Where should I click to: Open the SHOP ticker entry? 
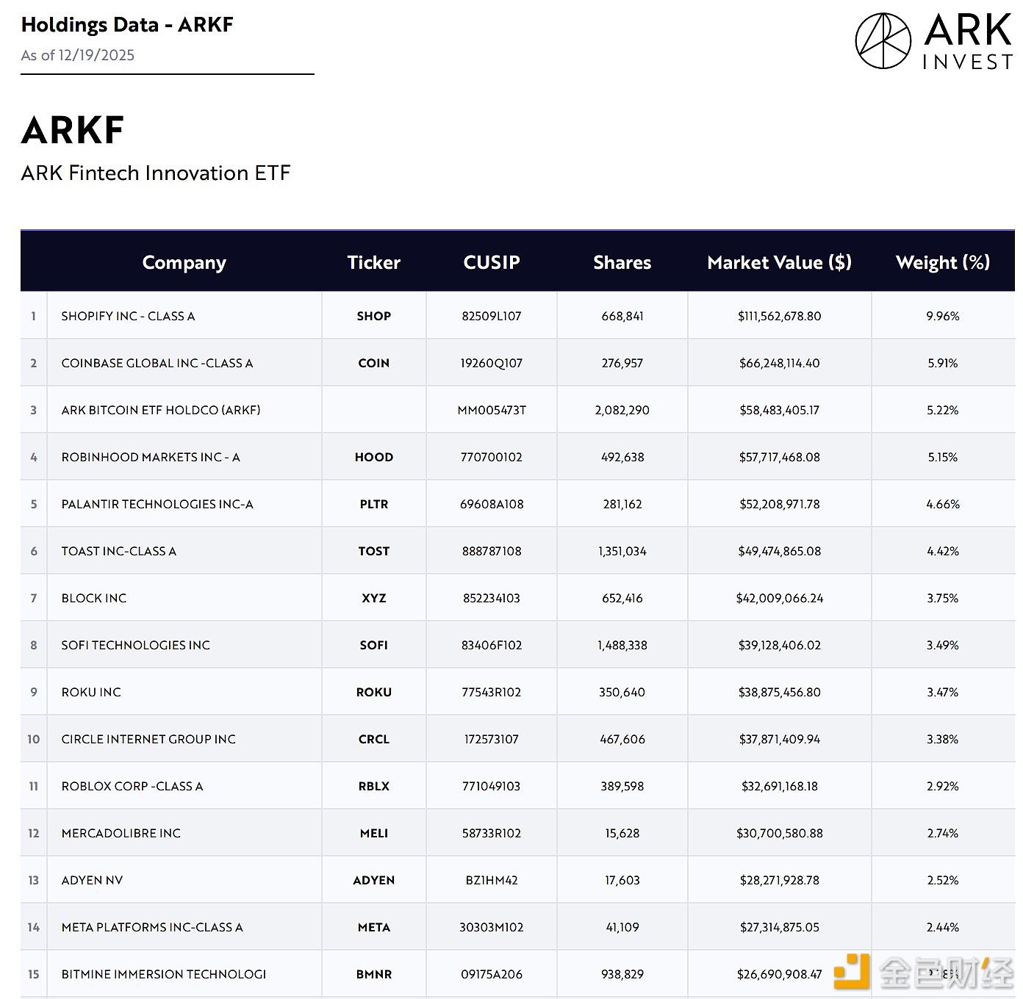[373, 316]
